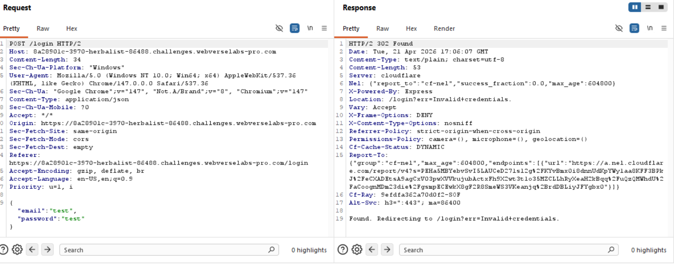The height and width of the screenshot is (264, 674).
Task: Open Request search settings gear icon
Action: coord(17,249)
